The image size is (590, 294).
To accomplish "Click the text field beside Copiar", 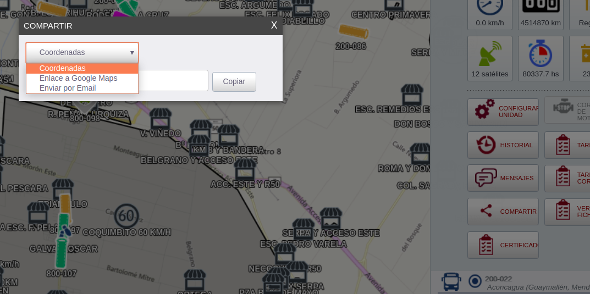I will 173,80.
